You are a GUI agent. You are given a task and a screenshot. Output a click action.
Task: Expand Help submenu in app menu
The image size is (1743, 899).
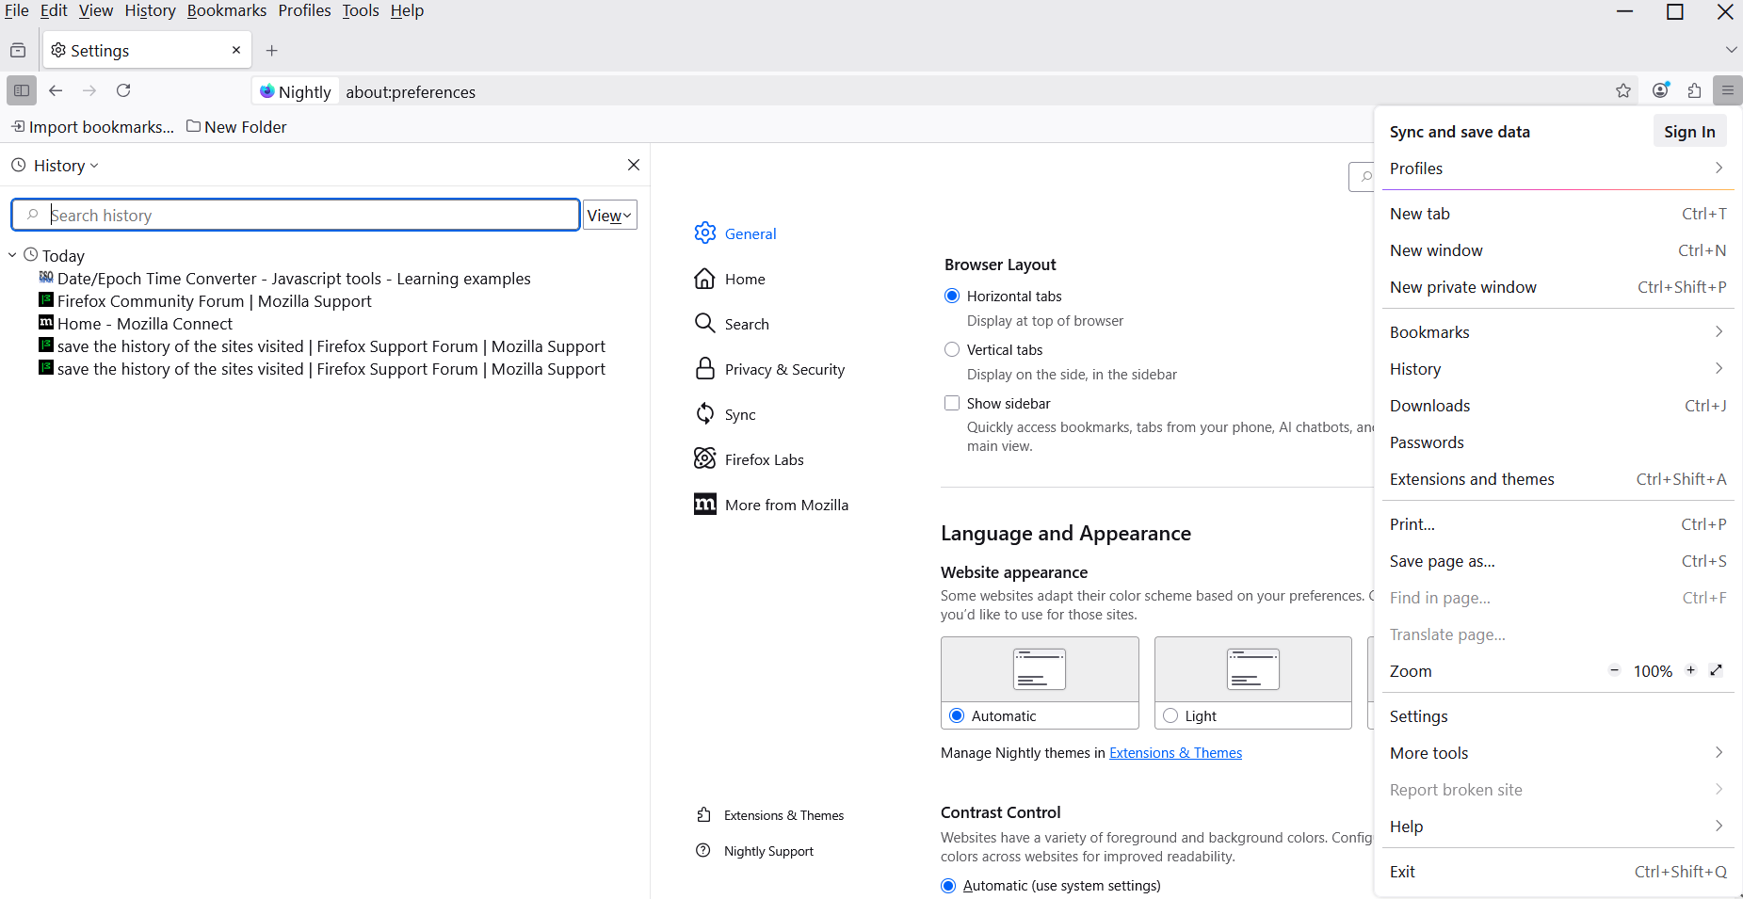[x=1557, y=827]
